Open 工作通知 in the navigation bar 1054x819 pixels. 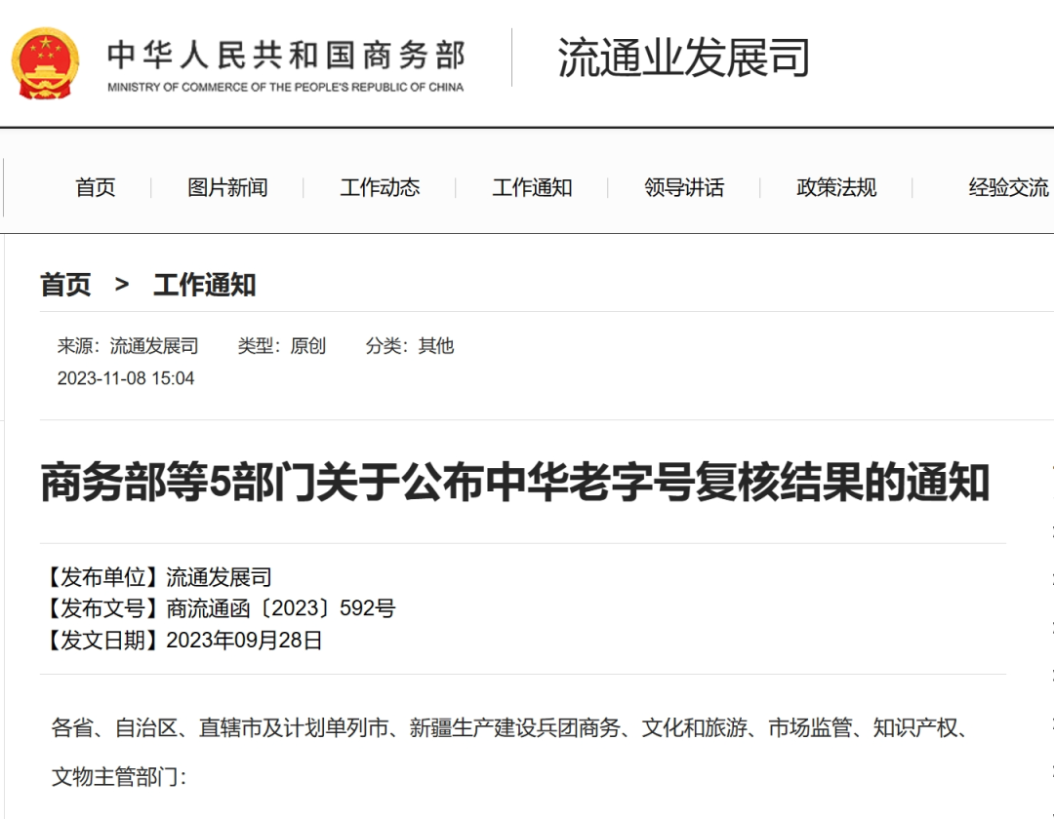click(532, 187)
